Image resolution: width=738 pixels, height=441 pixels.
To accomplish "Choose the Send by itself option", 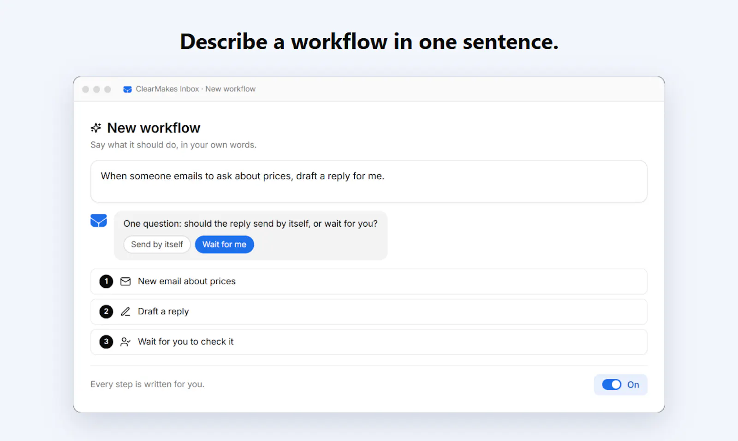I will 157,244.
